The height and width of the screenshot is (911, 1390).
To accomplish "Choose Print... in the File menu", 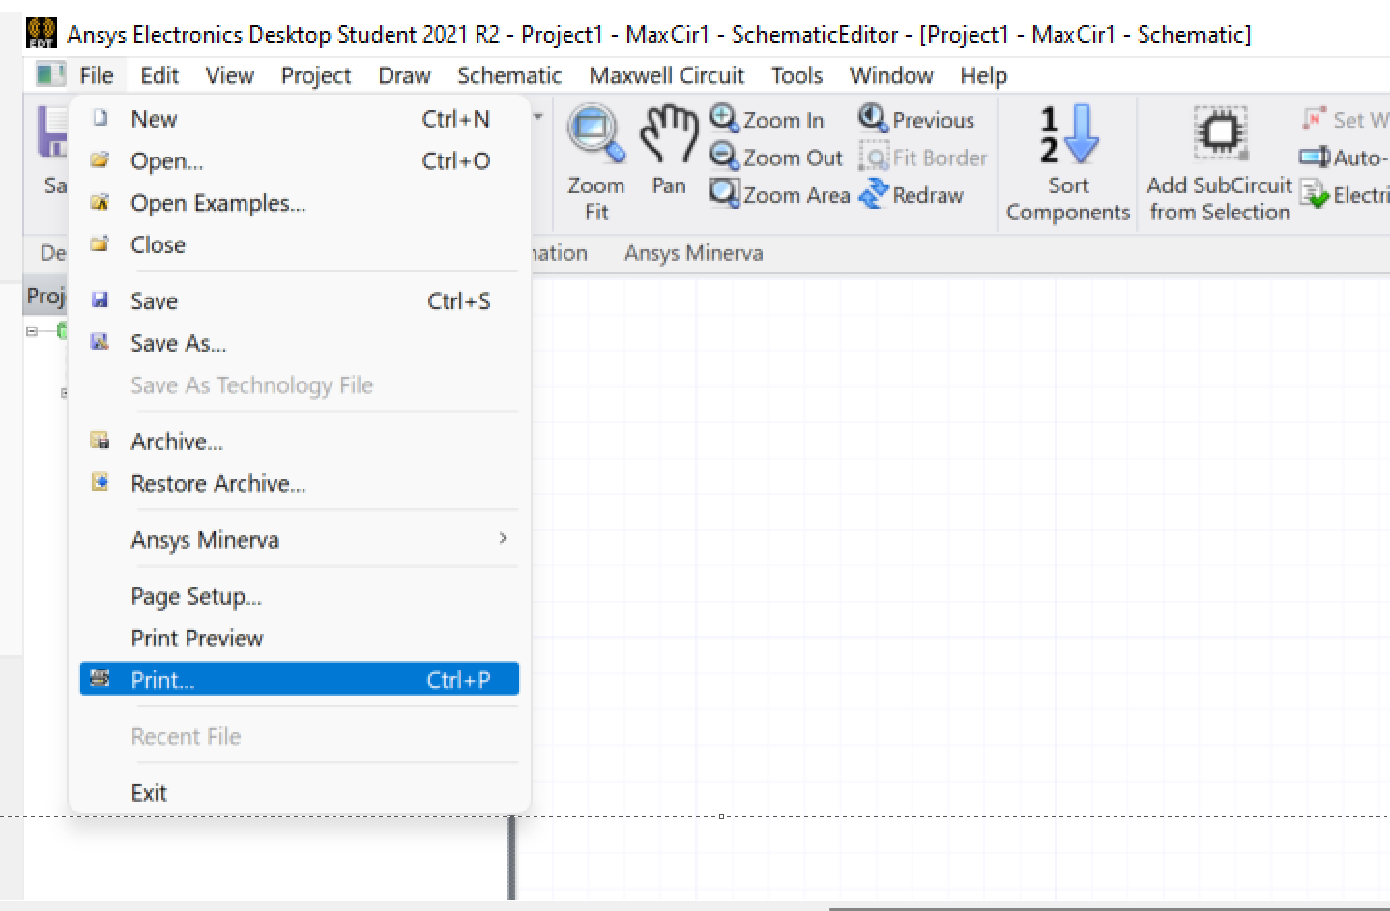I will 299,679.
